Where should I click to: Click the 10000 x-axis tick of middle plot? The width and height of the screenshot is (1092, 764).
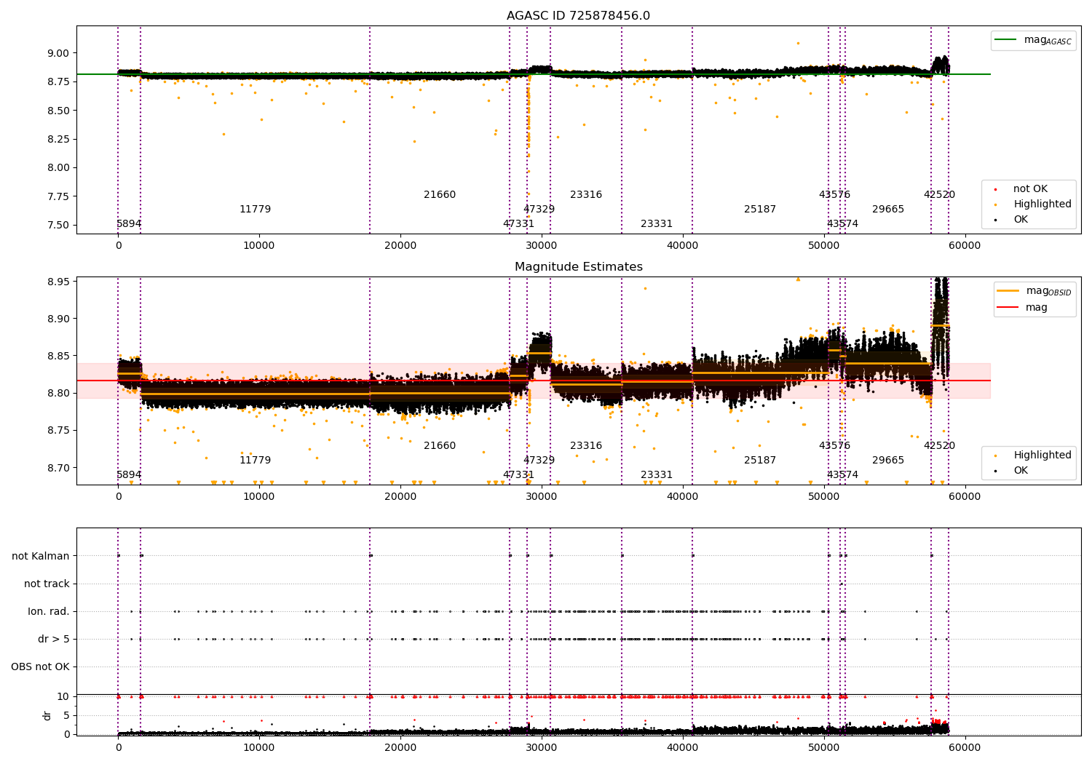point(259,497)
